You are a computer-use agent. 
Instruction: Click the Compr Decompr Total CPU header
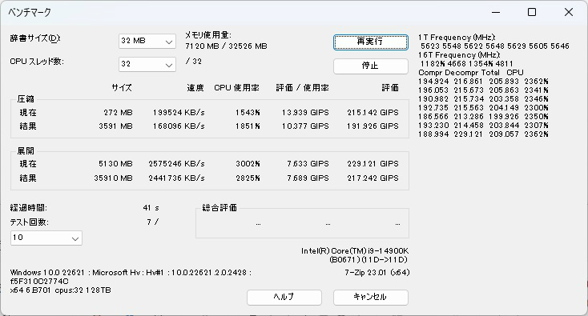tap(470, 73)
